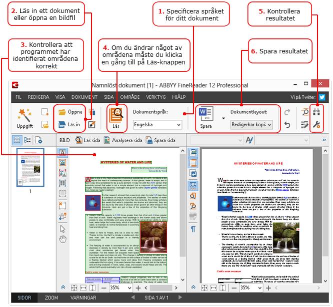
Task: Toggle the æ special characters button
Action: [x=193, y=185]
